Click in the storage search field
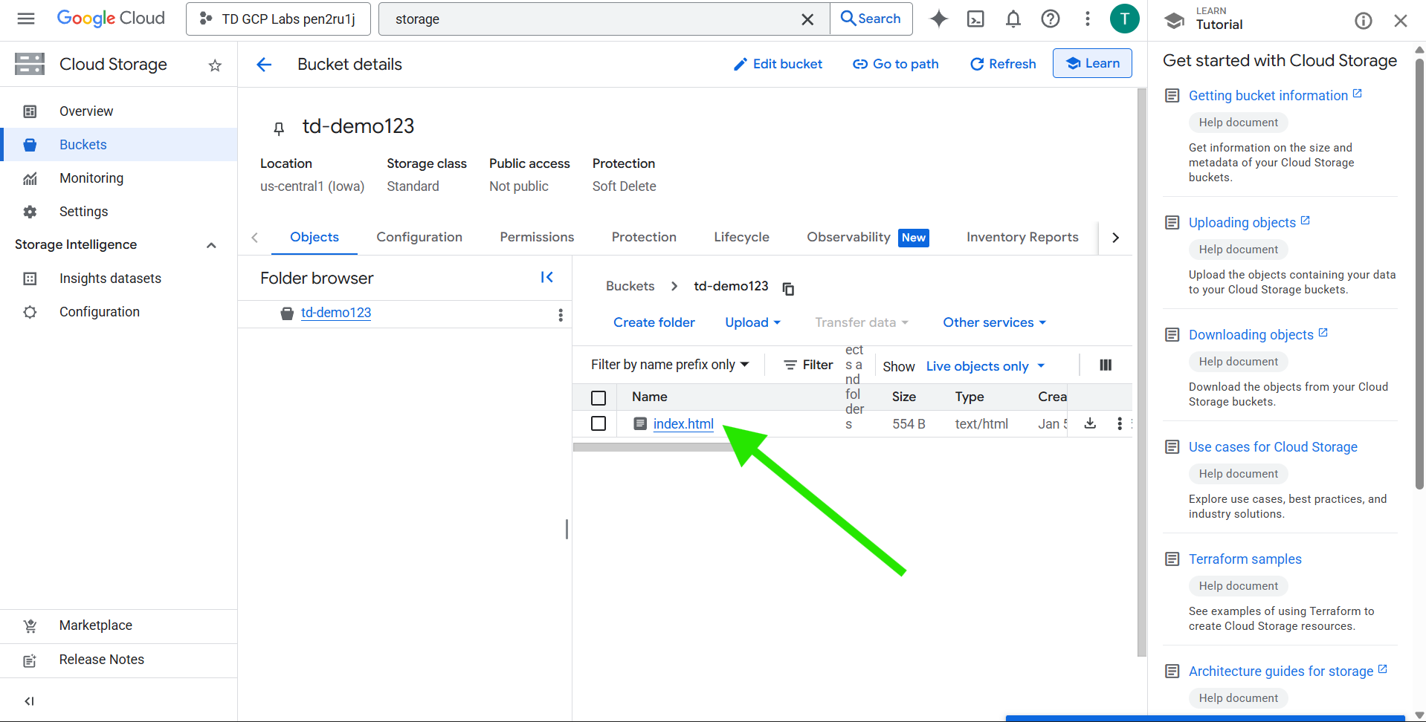Viewport: 1426px width, 722px height. coord(595,19)
